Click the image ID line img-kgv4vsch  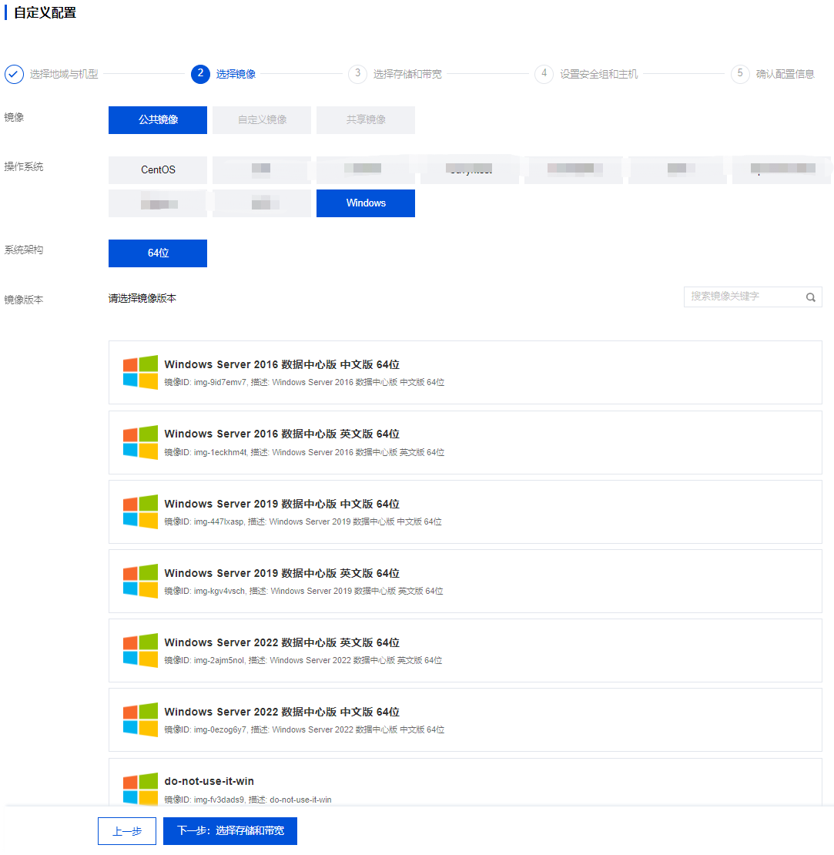coord(303,591)
